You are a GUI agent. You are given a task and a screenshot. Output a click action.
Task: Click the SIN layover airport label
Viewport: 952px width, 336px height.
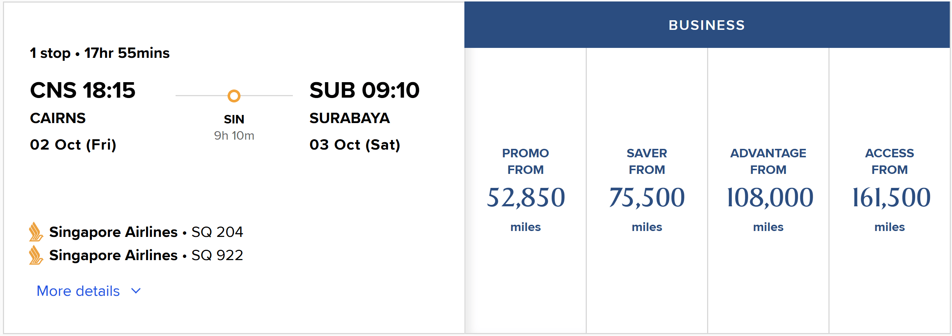pyautogui.click(x=234, y=119)
